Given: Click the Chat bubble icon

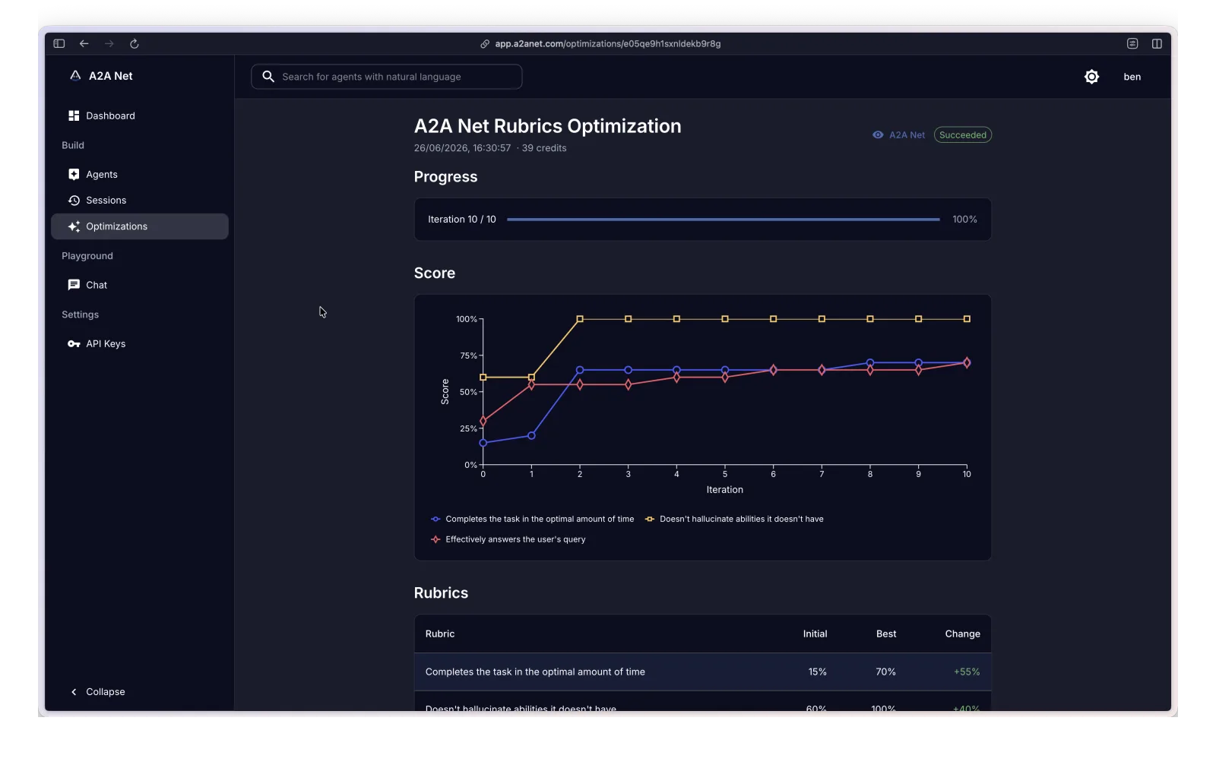Looking at the screenshot, I should 74,285.
